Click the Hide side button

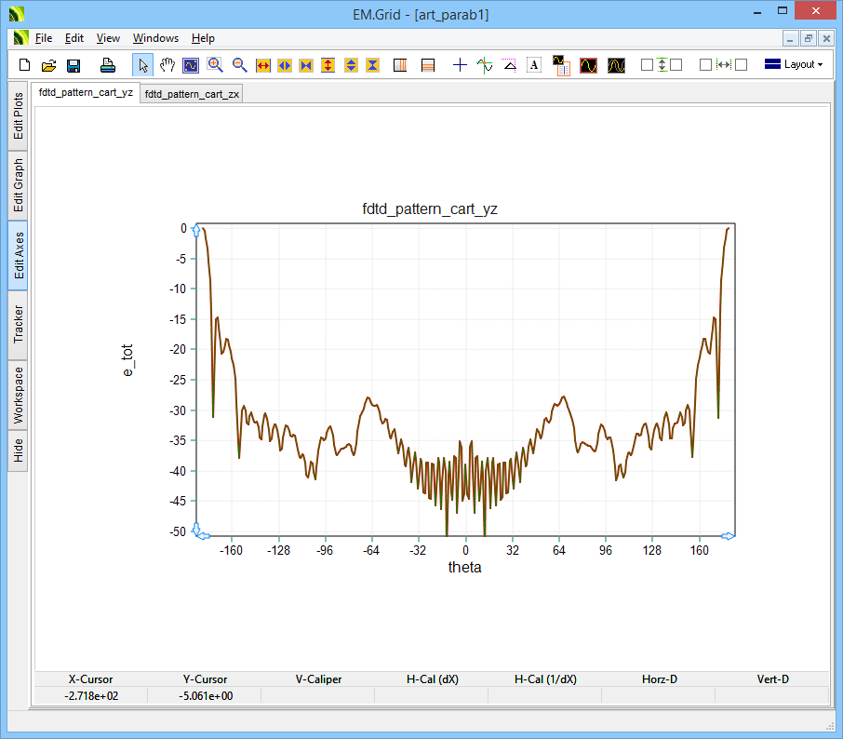click(19, 451)
